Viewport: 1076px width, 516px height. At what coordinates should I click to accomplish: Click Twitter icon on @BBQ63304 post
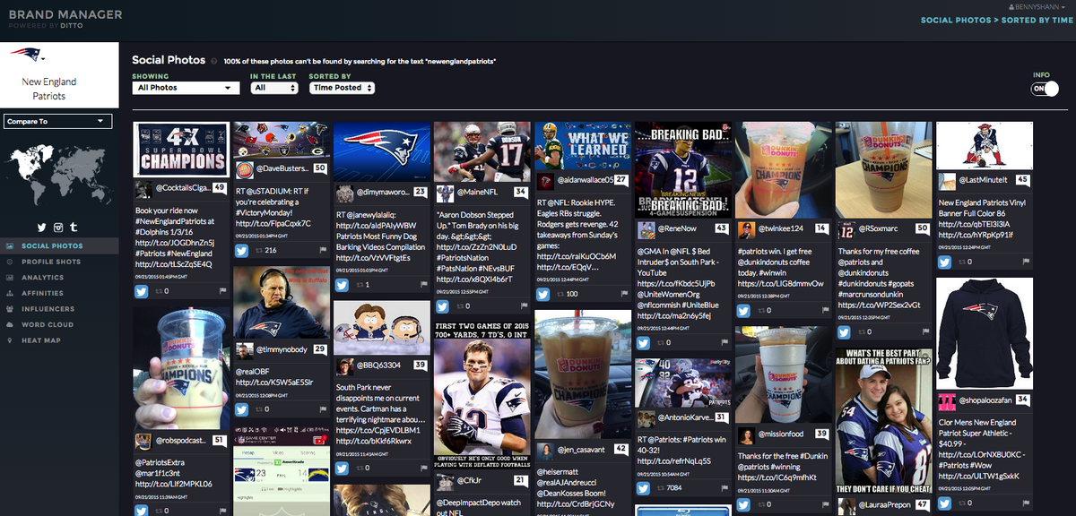pyautogui.click(x=342, y=468)
